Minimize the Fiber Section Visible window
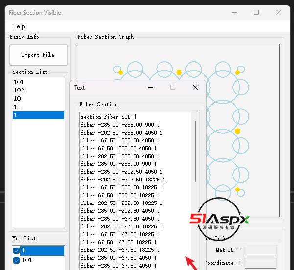This screenshot has height=270, width=294. 234,13
